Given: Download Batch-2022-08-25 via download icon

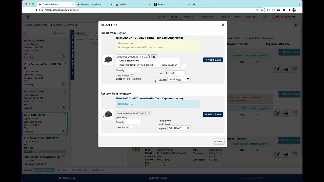Looking at the screenshot, I should click(64, 107).
